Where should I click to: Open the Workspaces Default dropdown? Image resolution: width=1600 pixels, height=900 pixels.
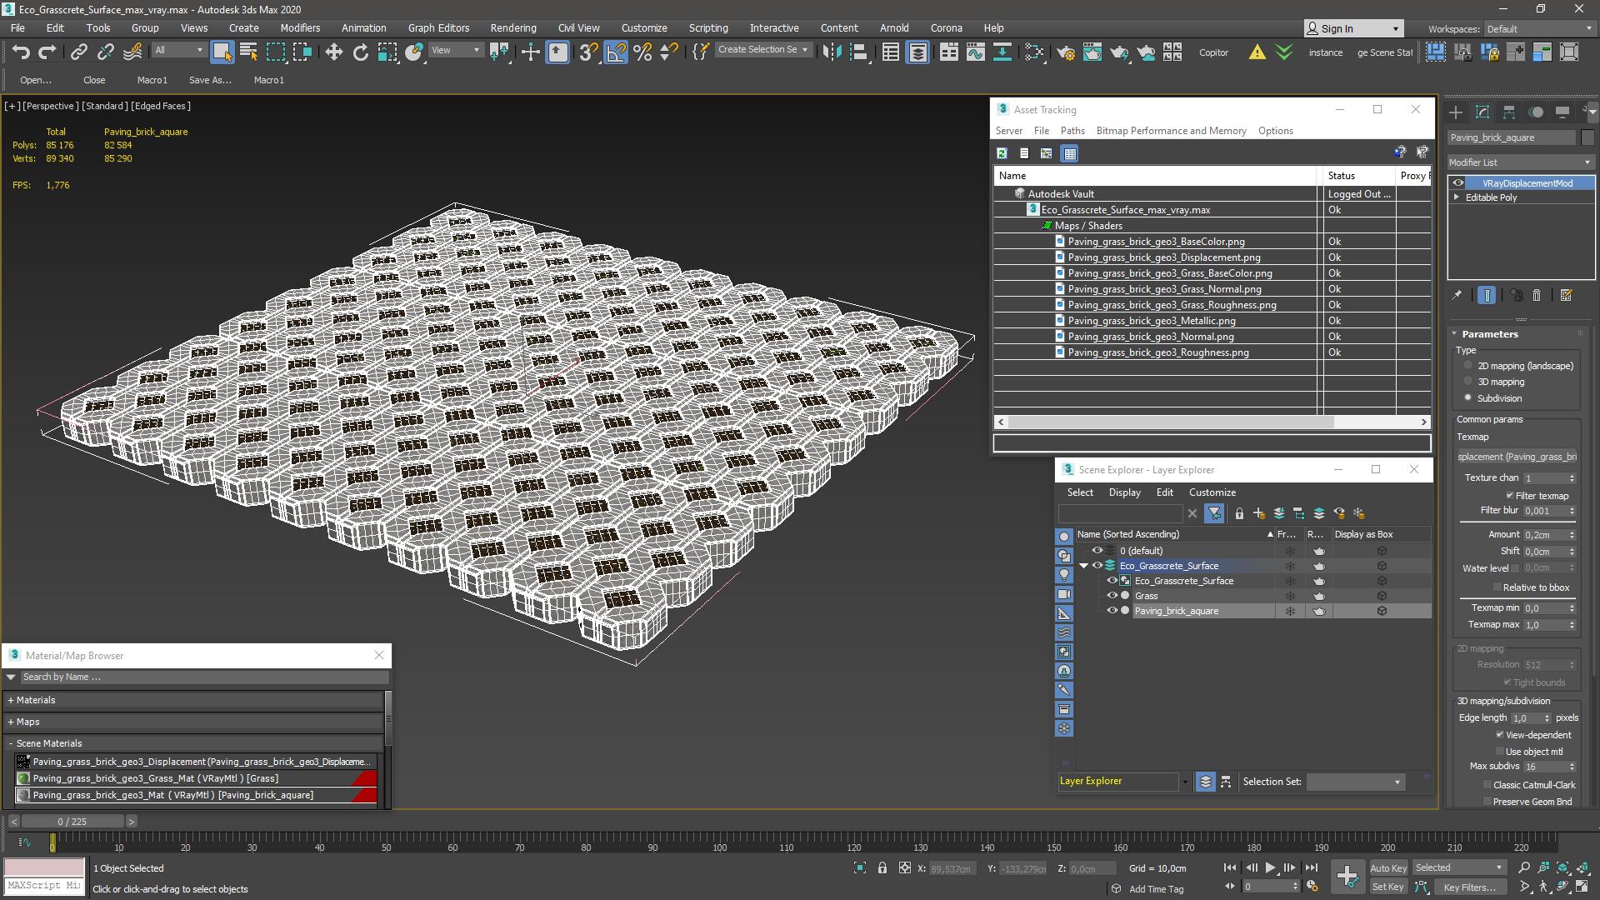(1538, 29)
